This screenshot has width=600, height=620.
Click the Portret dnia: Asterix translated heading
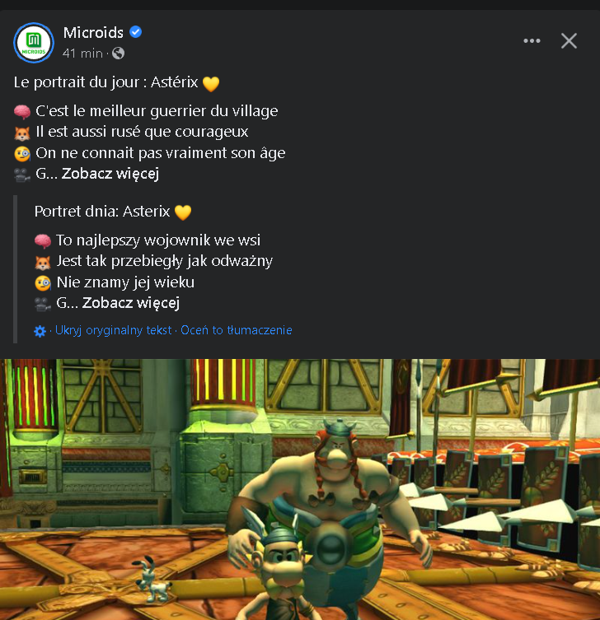click(x=102, y=212)
